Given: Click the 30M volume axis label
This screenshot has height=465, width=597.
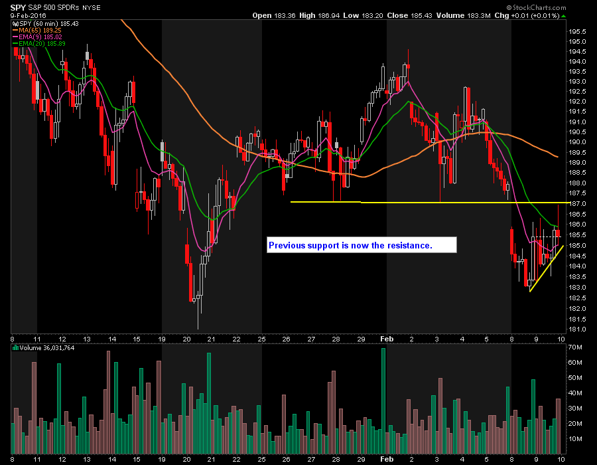Looking at the screenshot, I should click(x=576, y=409).
